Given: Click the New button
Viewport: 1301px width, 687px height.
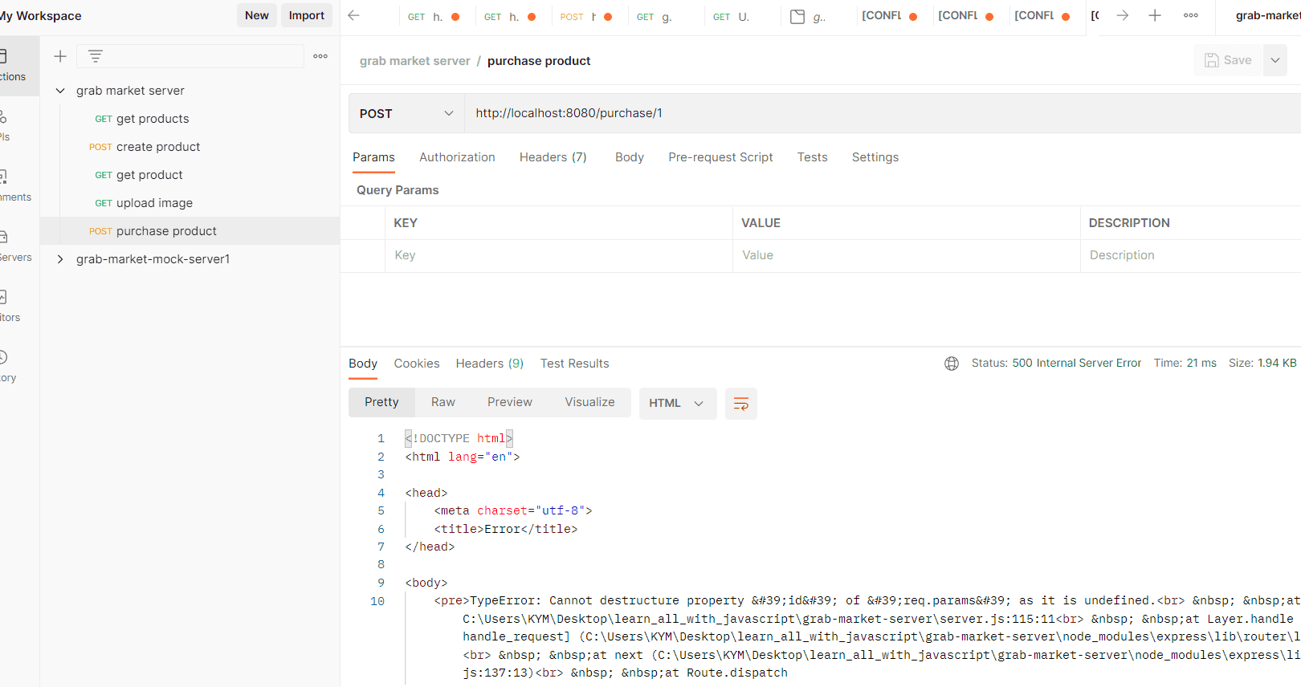Looking at the screenshot, I should click(256, 15).
